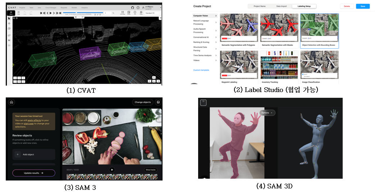Expand the Computer Vision category
This screenshot has height=192, width=379.
tap(205, 16)
